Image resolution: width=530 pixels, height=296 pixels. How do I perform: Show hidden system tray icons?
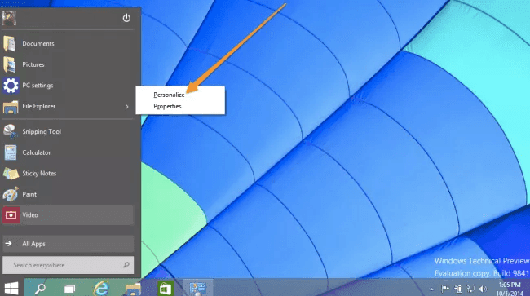click(431, 289)
